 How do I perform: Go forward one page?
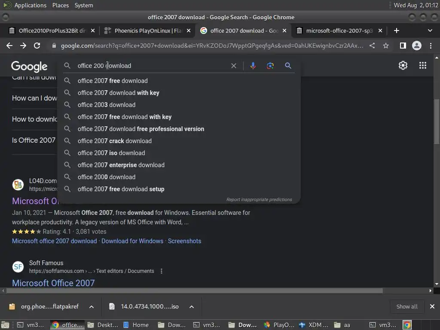[x=23, y=46]
